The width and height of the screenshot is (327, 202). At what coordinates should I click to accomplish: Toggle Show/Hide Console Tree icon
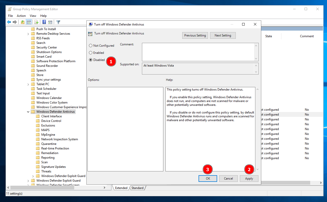coord(29,22)
